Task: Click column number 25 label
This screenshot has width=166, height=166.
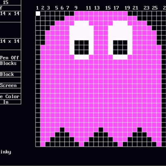Action: click(155, 8)
